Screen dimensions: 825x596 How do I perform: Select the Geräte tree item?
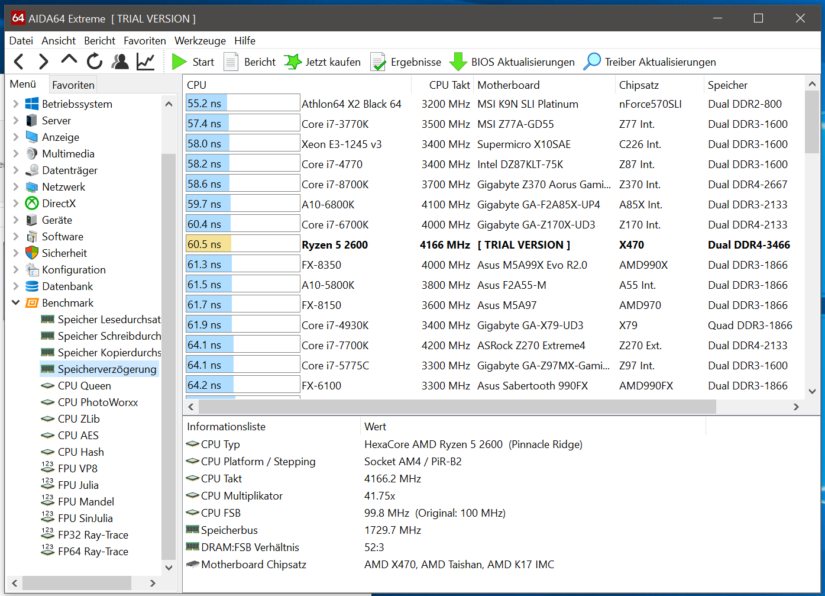tap(57, 220)
